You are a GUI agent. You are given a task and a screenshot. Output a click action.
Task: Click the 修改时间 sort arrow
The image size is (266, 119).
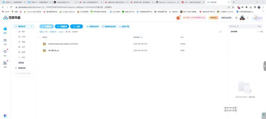[142, 37]
